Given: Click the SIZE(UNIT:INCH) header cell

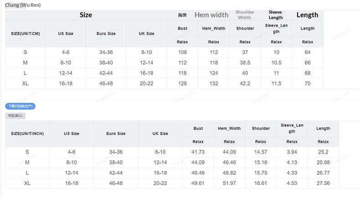Looking at the screenshot, I should (27, 134).
